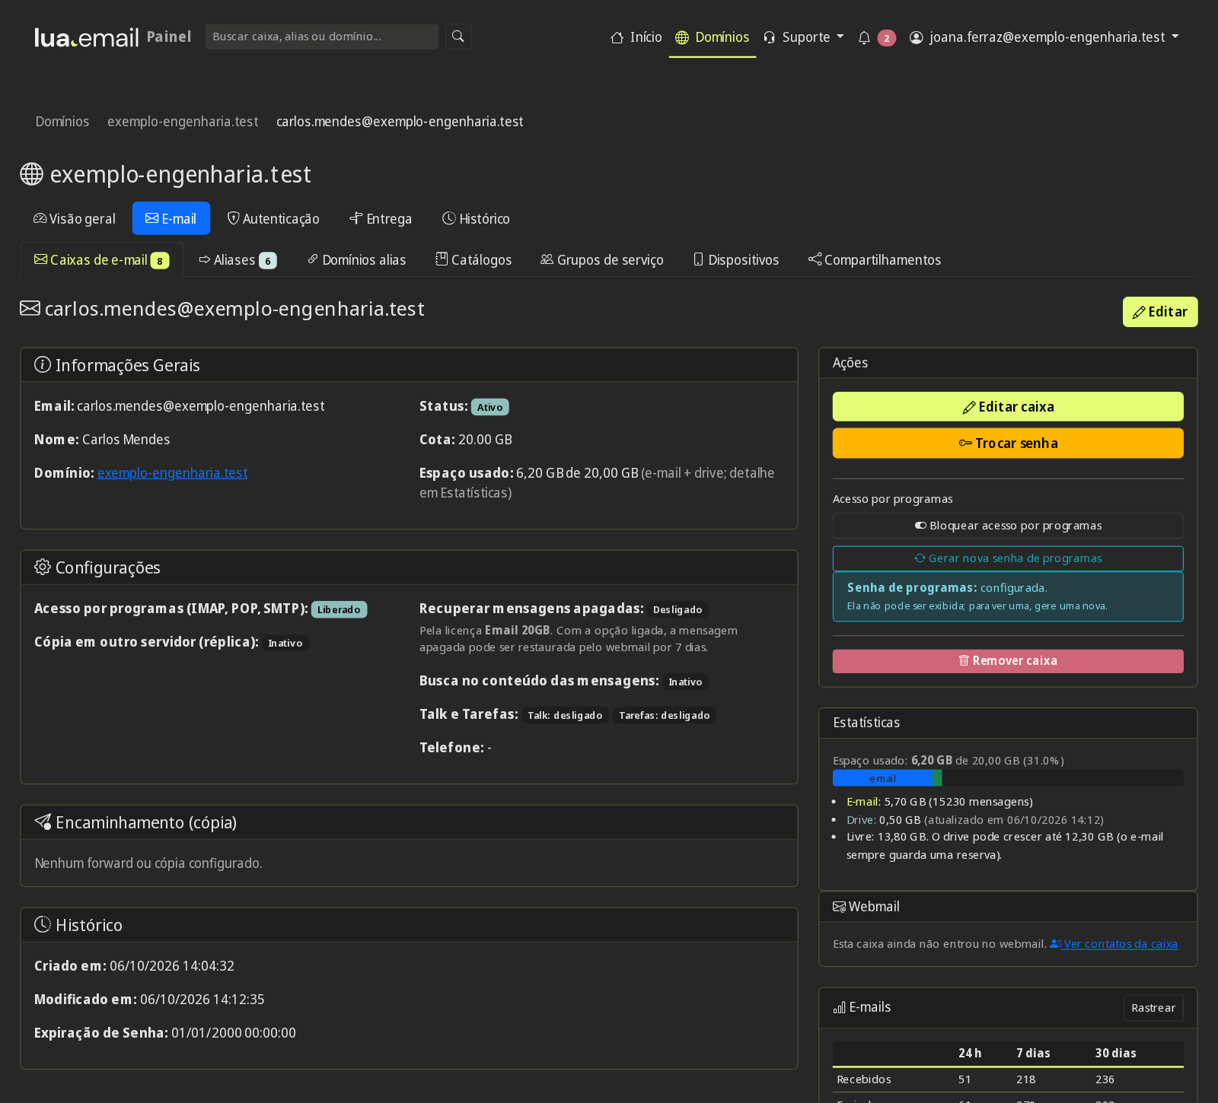The height and width of the screenshot is (1103, 1218).
Task: Click Gerar nova senha de programas
Action: tap(1008, 558)
